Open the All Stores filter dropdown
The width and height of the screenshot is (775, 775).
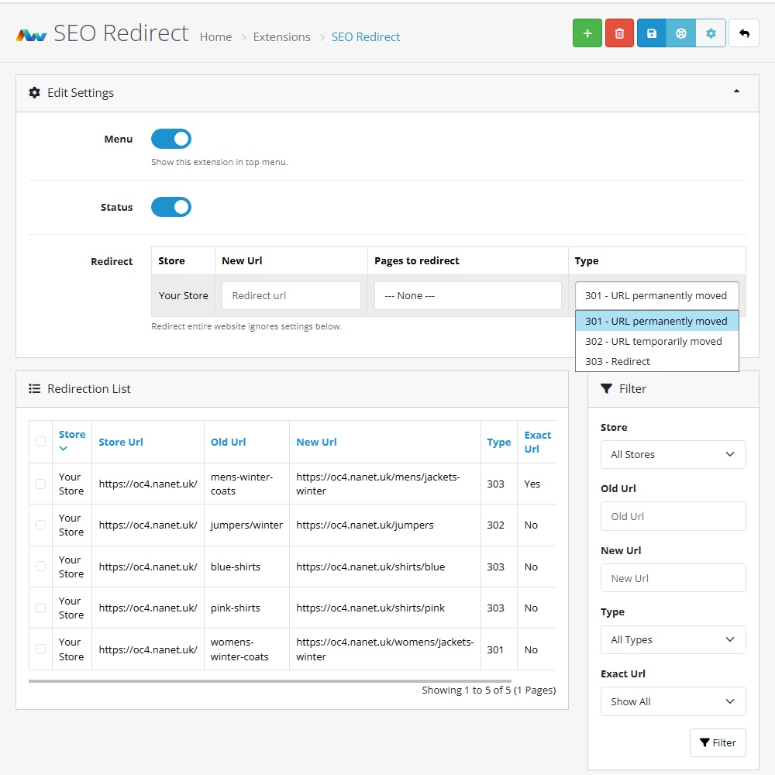(673, 455)
